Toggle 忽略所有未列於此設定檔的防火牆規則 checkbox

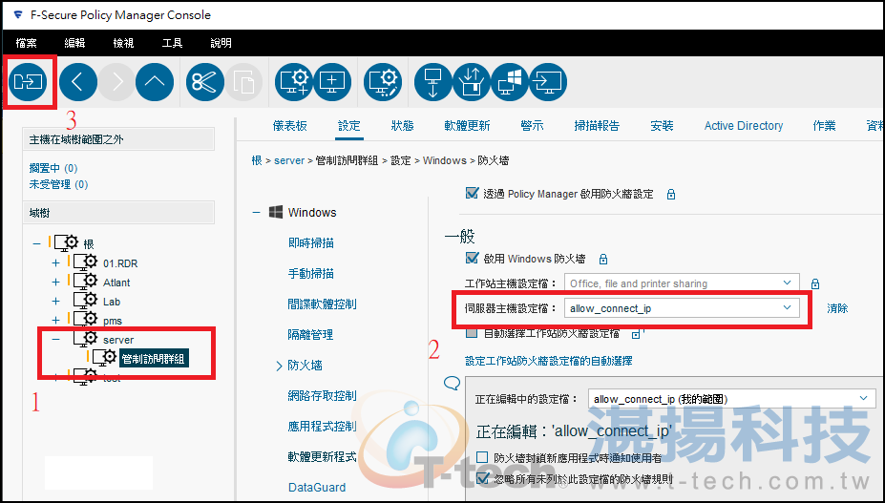point(482,479)
